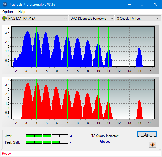Click the Jitter value number 3
Image resolution: width=162 pixels, height=157 pixels.
click(71, 136)
